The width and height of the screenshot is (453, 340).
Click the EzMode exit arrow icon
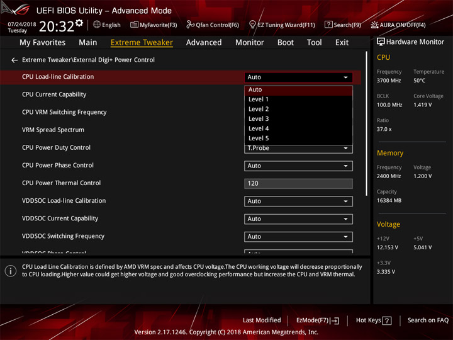tap(335, 320)
